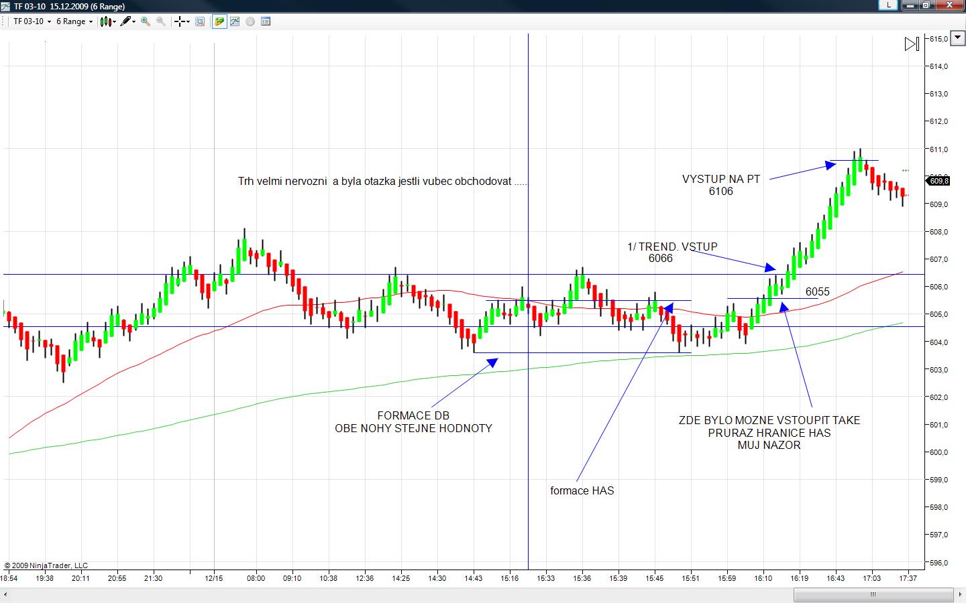
Task: Open the crosshair pointer dropdown
Action: click(182, 21)
